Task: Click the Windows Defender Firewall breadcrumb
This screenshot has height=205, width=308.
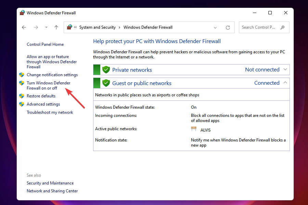Action: (148, 27)
